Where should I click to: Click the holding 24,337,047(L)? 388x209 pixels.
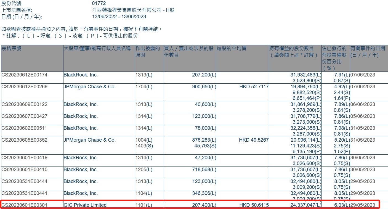306,205
